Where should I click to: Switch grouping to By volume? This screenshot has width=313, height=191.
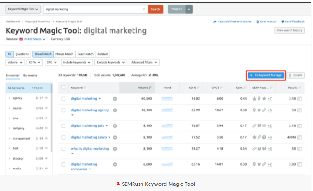tap(31, 75)
